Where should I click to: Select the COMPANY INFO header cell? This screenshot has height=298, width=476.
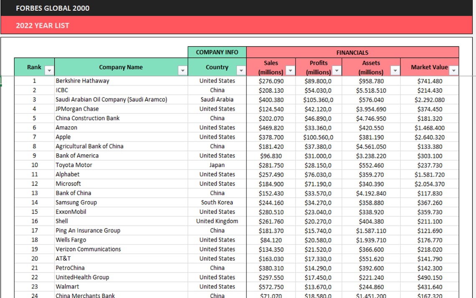click(x=217, y=52)
